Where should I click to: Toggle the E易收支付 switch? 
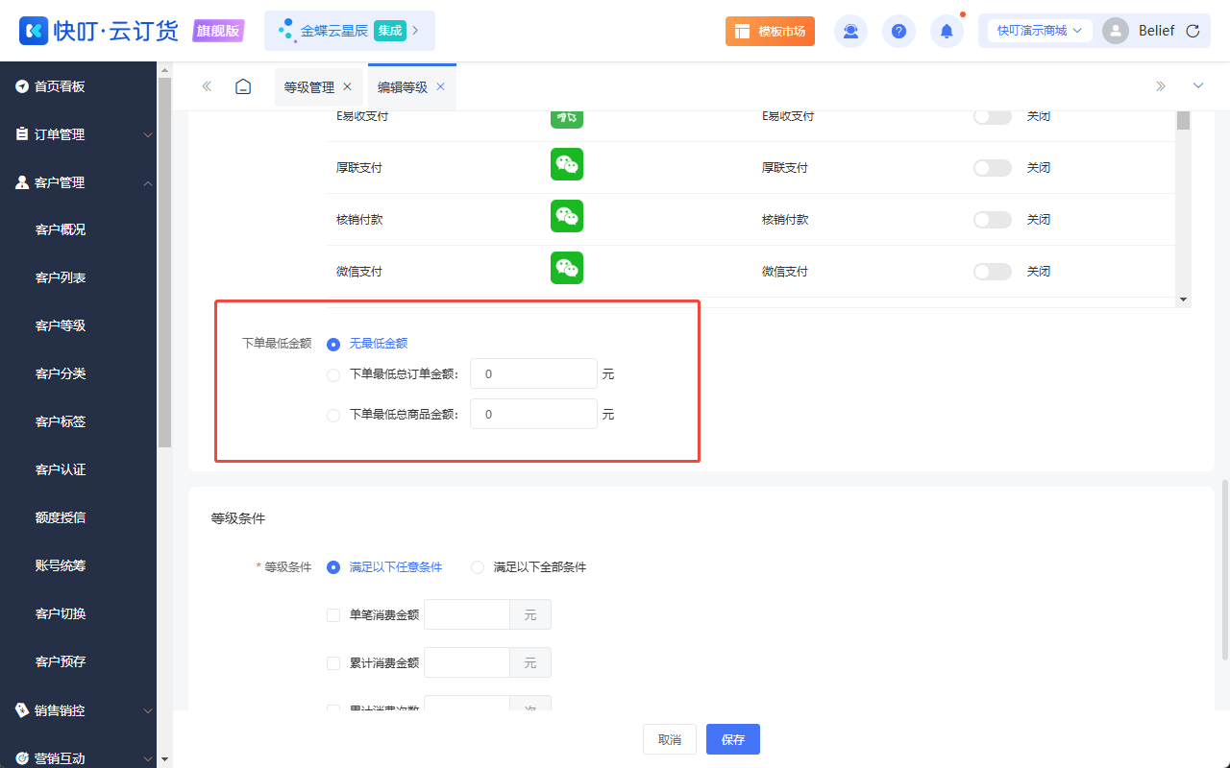pyautogui.click(x=993, y=116)
